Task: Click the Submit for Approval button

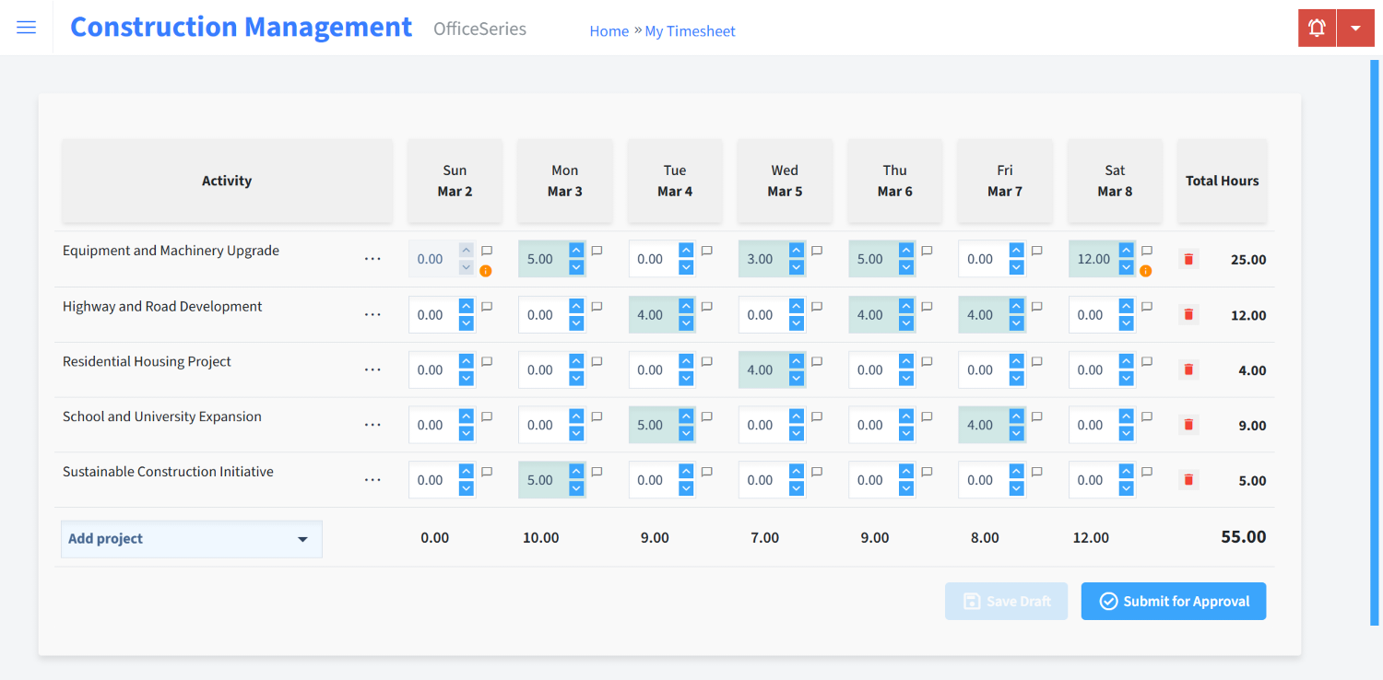Action: pos(1173,601)
